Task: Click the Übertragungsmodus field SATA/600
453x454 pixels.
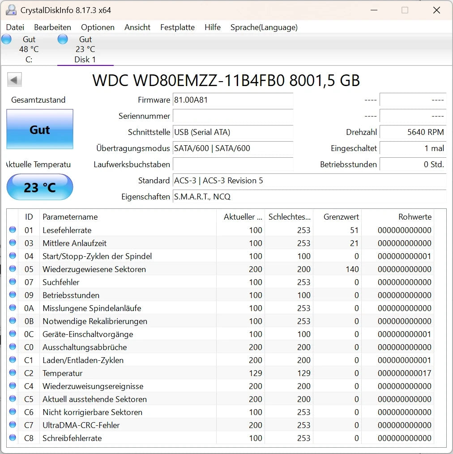Action: click(x=233, y=148)
